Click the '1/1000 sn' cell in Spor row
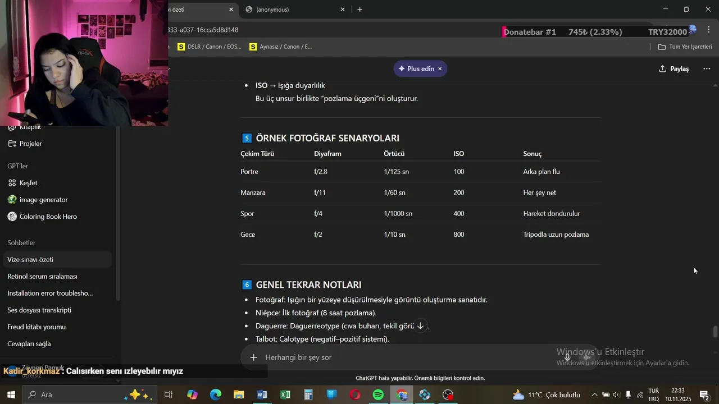Viewport: 719px width, 404px height. [398, 214]
